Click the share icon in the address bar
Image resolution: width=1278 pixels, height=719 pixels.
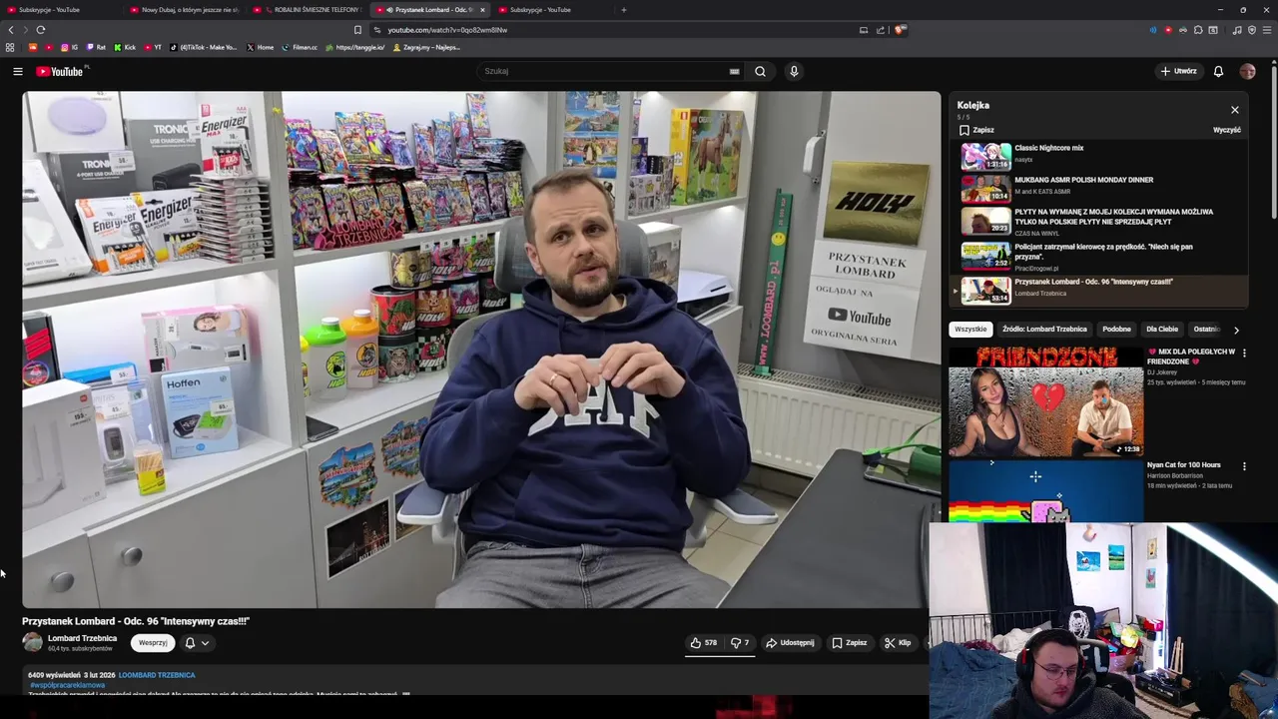tap(881, 30)
